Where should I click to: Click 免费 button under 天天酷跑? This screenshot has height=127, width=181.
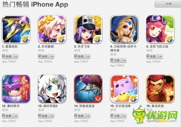tap(44, 57)
